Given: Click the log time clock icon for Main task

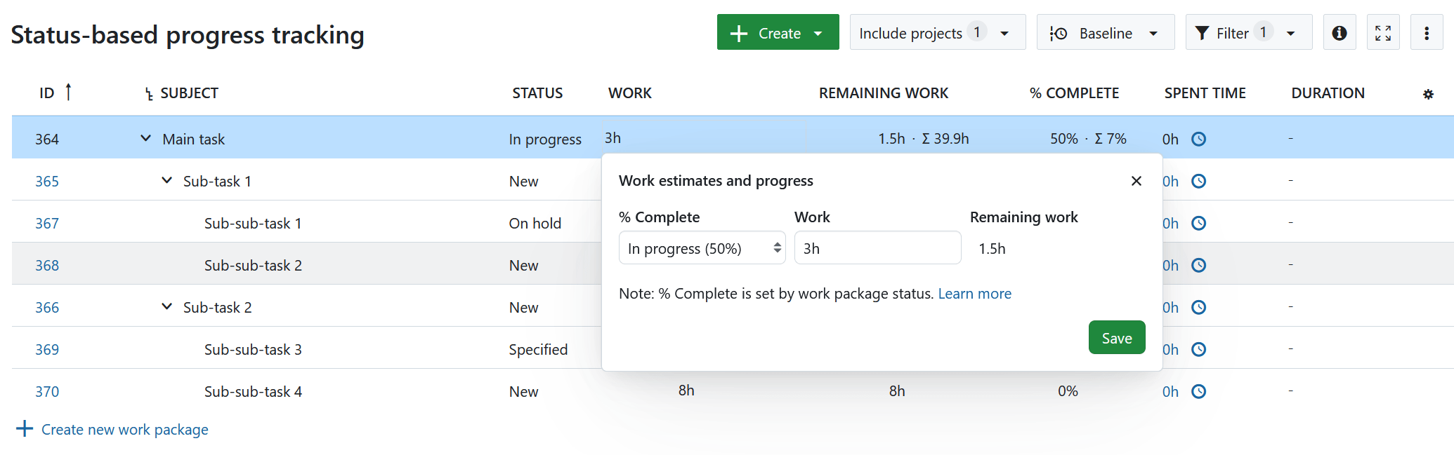Looking at the screenshot, I should click(x=1198, y=139).
